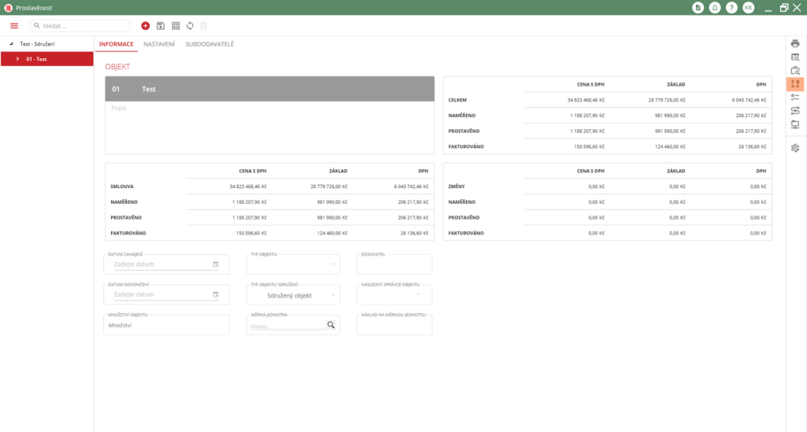Click the checklist icon in right sidebar
Viewport: 807px width, 432px height.
click(795, 97)
